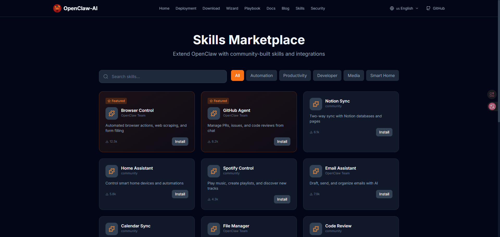Filter skills by Automation category

[x=261, y=75]
